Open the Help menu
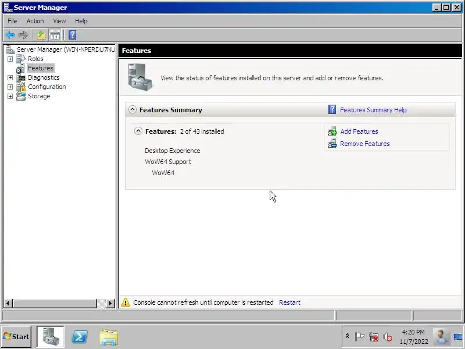 (81, 21)
